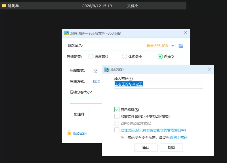Enable the 加密文件名 checkbox

pos(117,116)
